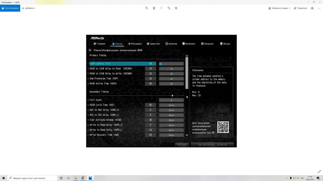
Task: Open Four Activate Window Авто field
Action: pyautogui.click(x=171, y=120)
